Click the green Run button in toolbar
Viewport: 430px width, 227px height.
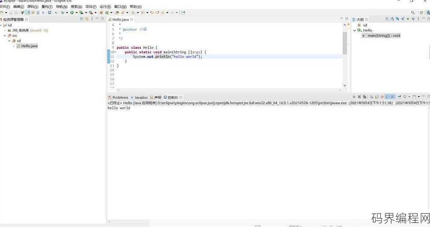tap(72, 13)
